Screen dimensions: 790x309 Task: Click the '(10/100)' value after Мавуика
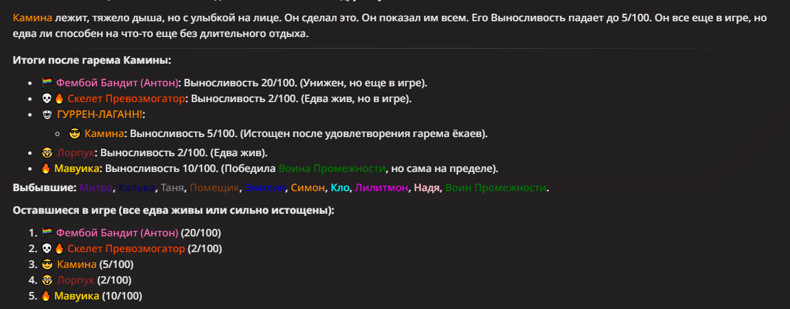coord(122,297)
